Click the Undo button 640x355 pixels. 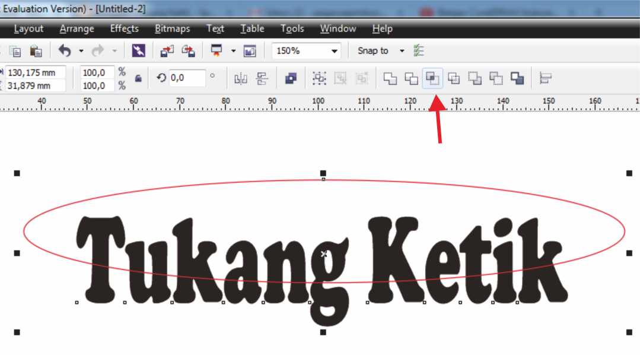pos(63,51)
